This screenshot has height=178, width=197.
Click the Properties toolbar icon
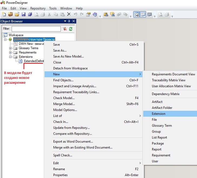pos(88,14)
